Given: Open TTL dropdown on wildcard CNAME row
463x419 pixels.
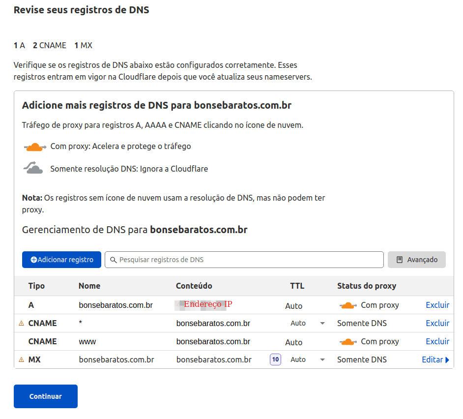Looking at the screenshot, I should click(x=322, y=323).
